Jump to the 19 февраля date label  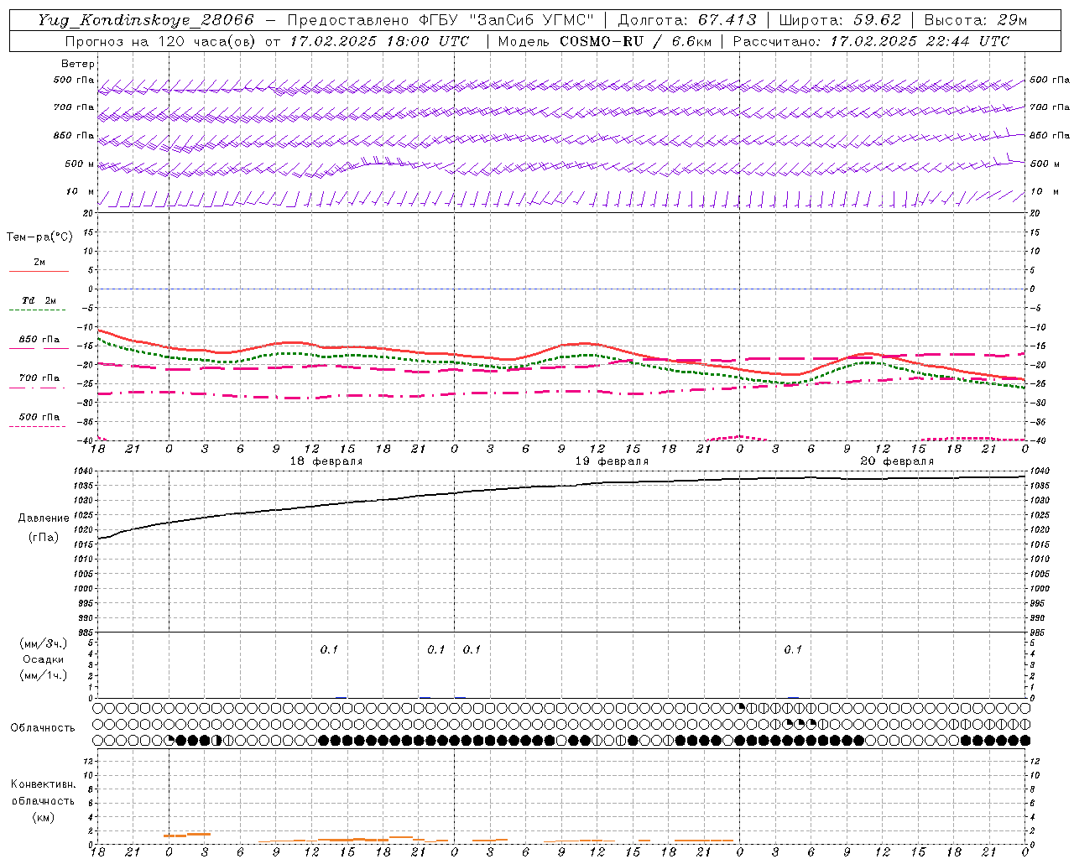tap(611, 461)
